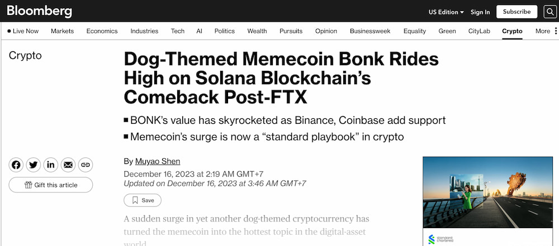Go to the Tech section
Image resolution: width=559 pixels, height=246 pixels.
click(x=178, y=31)
